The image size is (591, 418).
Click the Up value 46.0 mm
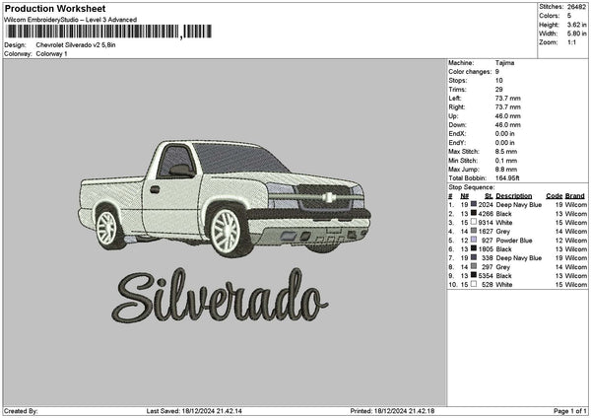tap(507, 116)
